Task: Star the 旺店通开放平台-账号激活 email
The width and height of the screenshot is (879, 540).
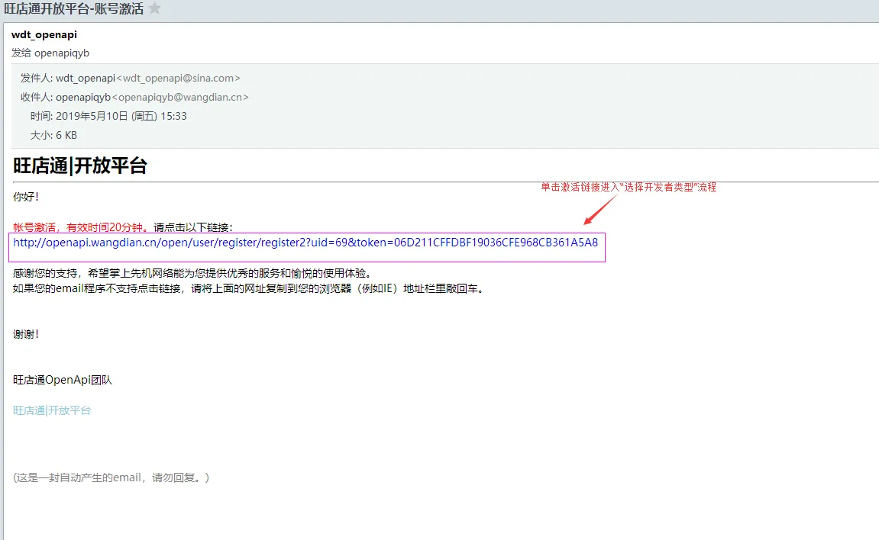Action: (154, 8)
